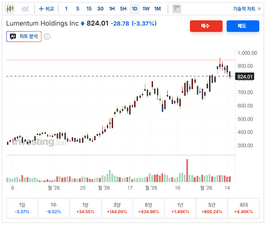Select the 6달 range showing +434.96%

click(x=148, y=208)
